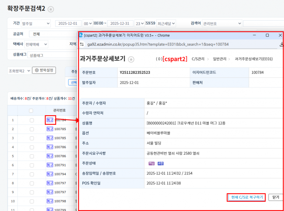The image size is (284, 211).
Task: Check the checkbox in row 7 for 100794
Action: (x=32, y=174)
